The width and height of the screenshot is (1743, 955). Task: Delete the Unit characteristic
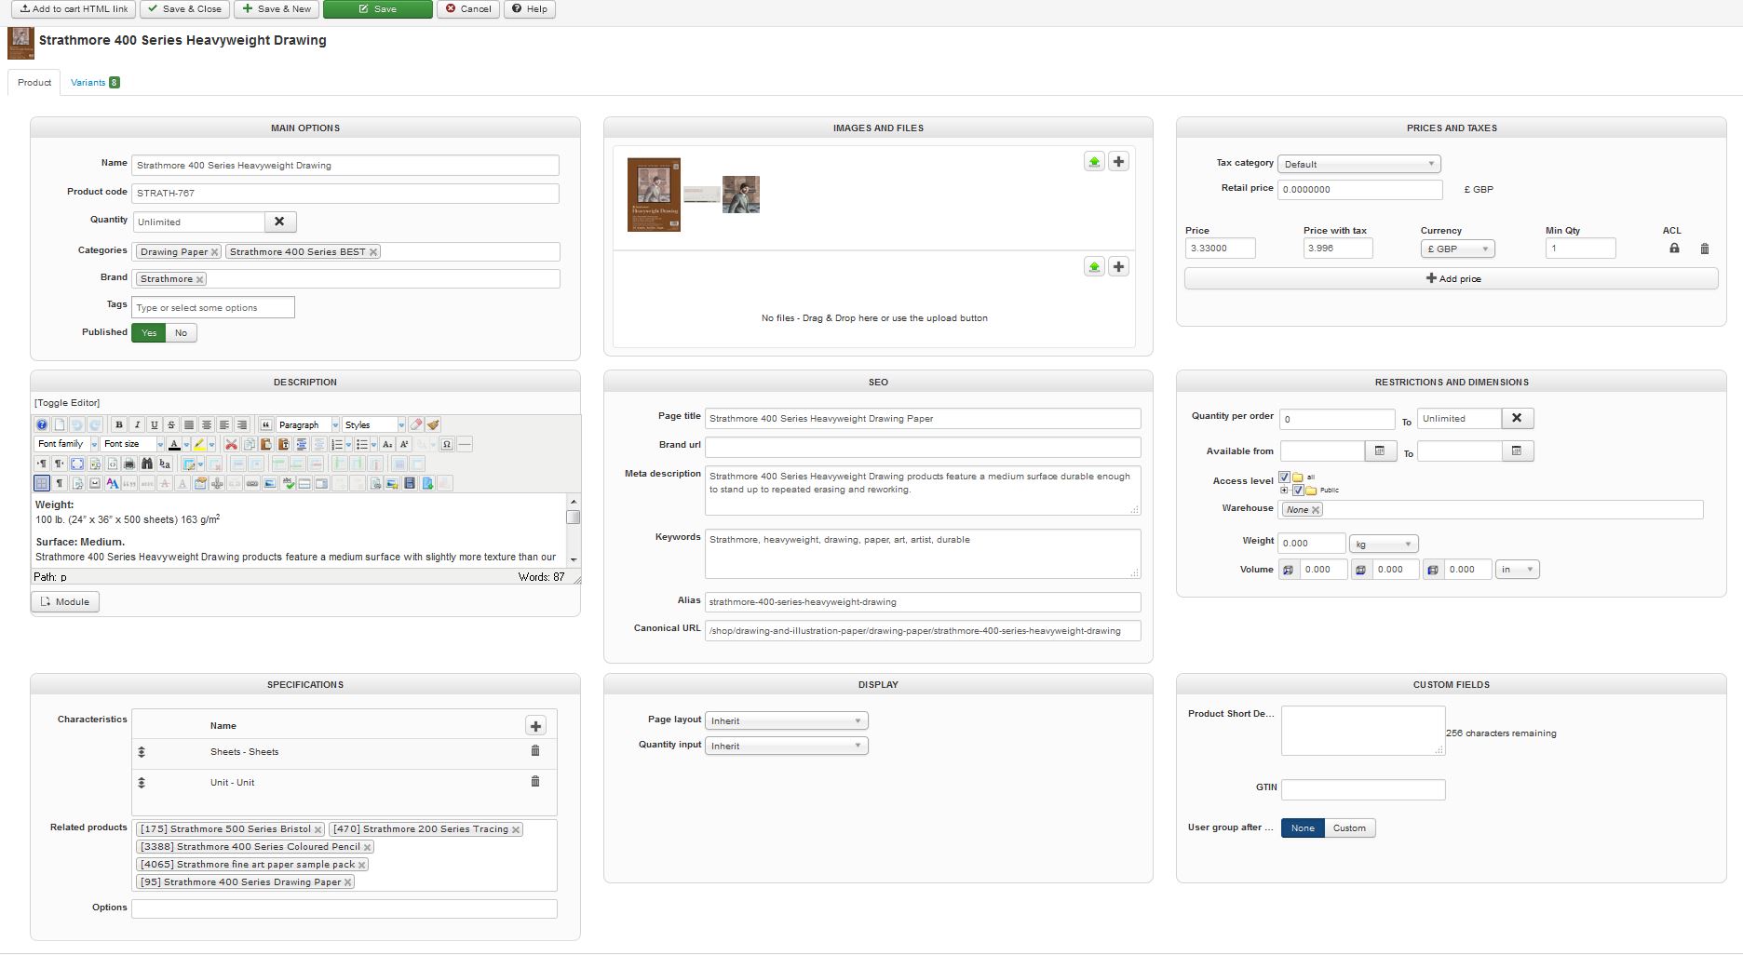[535, 782]
